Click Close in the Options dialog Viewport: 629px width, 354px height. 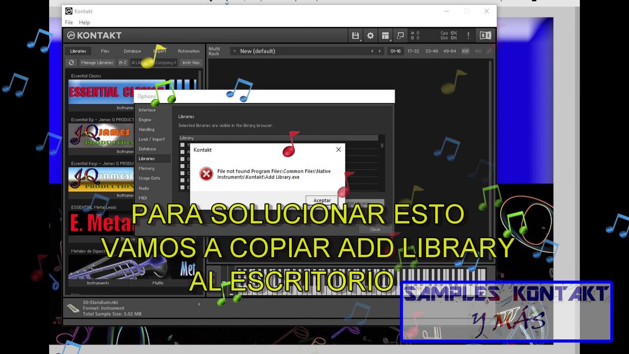pyautogui.click(x=375, y=230)
